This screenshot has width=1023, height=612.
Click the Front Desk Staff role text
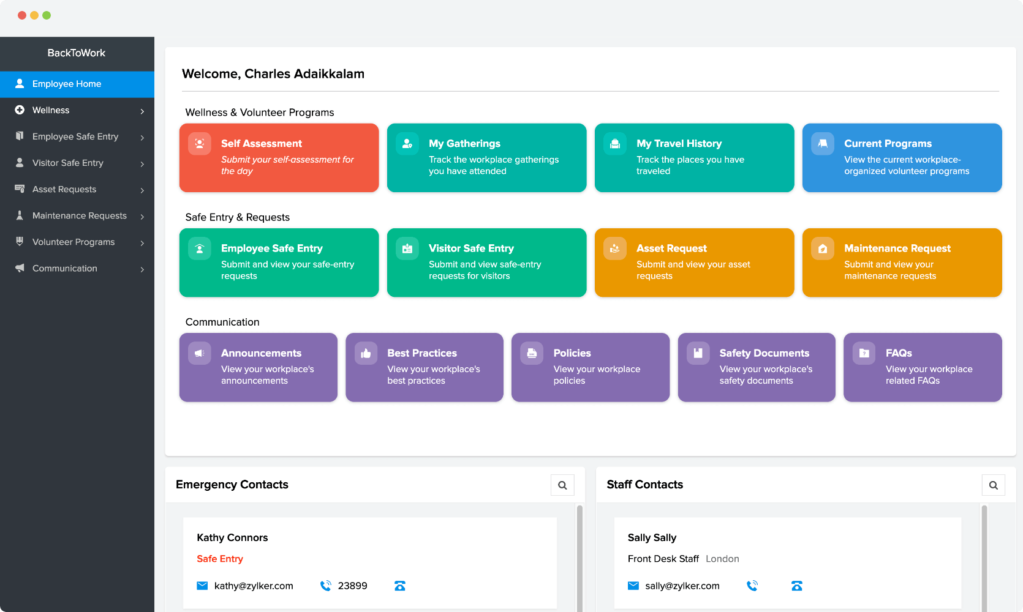(x=663, y=559)
